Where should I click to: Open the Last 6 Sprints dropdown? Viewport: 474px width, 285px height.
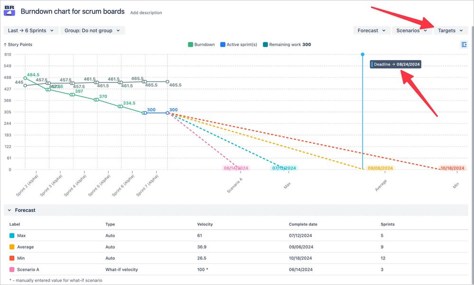[31, 30]
